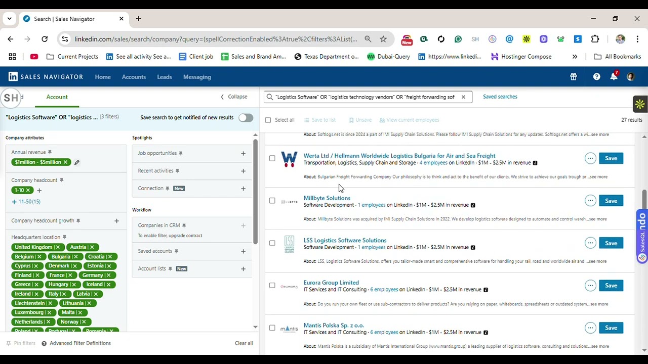Image resolution: width=648 pixels, height=364 pixels.
Task: Open more options for Millbyte Solutions row
Action: (590, 201)
